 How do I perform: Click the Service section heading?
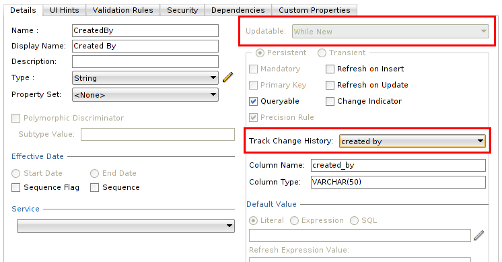(26, 209)
